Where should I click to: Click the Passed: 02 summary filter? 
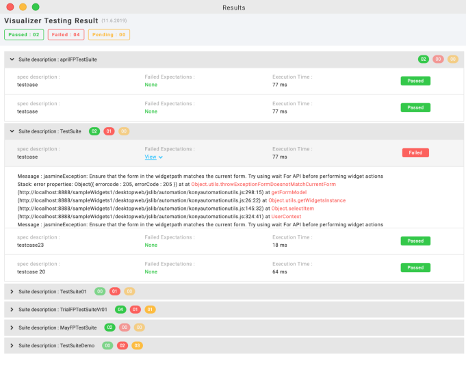(x=24, y=34)
